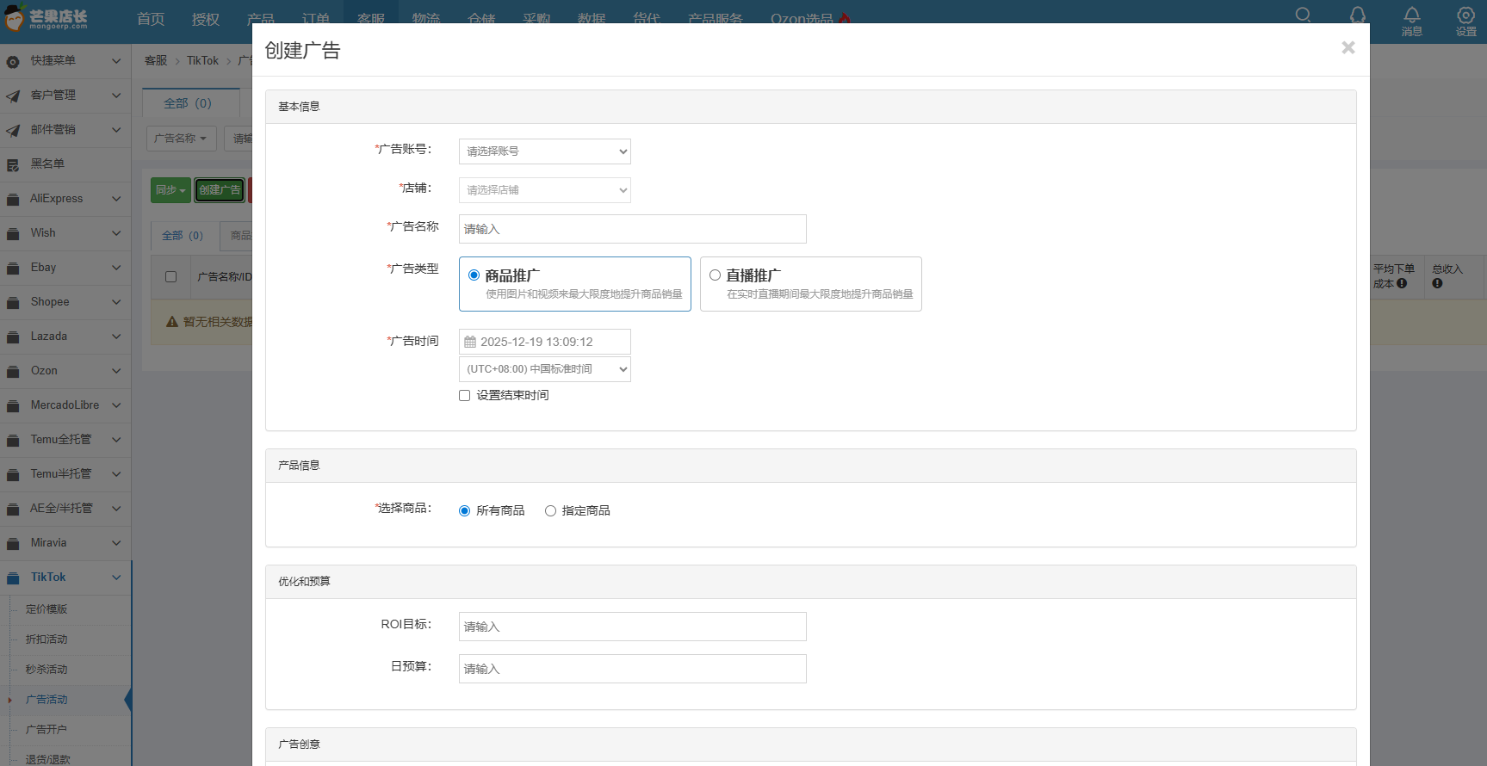Click the blacklist icon in sidebar
This screenshot has width=1487, height=766.
coord(13,164)
